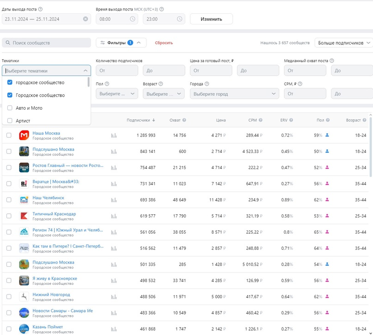The height and width of the screenshot is (335, 373).
Task: Check Артист topic option
Action: tap(10, 121)
